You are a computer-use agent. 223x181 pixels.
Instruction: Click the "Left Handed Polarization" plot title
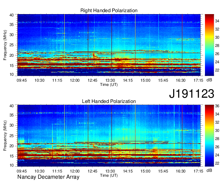click(109, 101)
